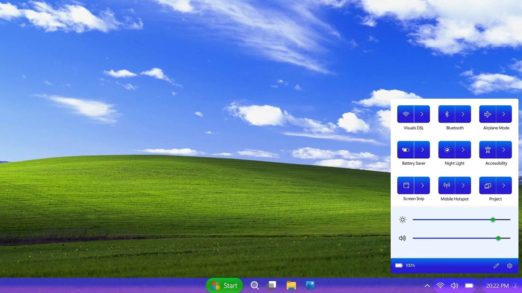522x293 pixels.
Task: Click the taskbar Wi-Fi tray icon
Action: [x=440, y=286]
